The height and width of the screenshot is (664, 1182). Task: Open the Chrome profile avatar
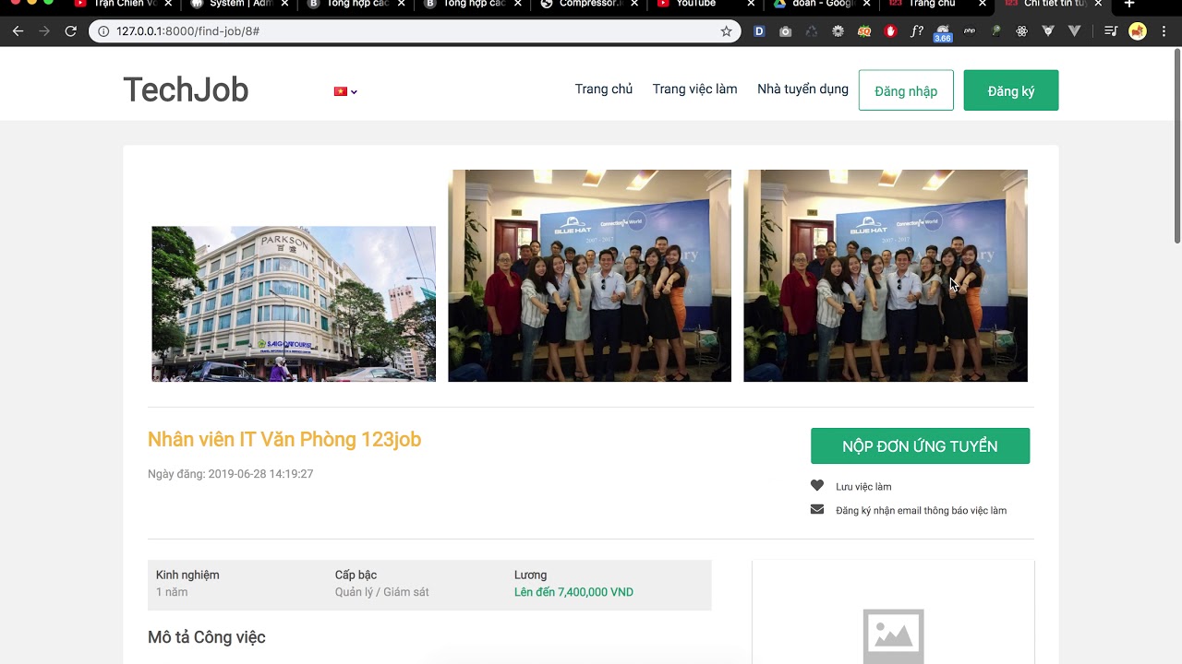tap(1138, 31)
